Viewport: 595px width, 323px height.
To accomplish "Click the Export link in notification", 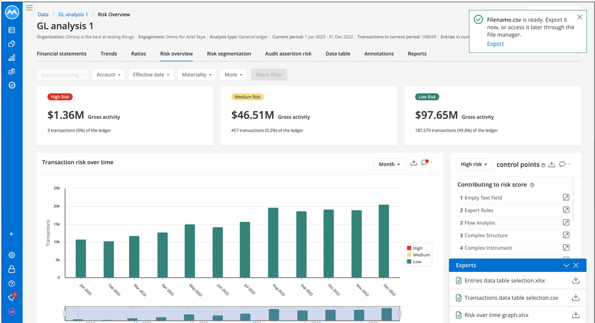I will pos(495,43).
